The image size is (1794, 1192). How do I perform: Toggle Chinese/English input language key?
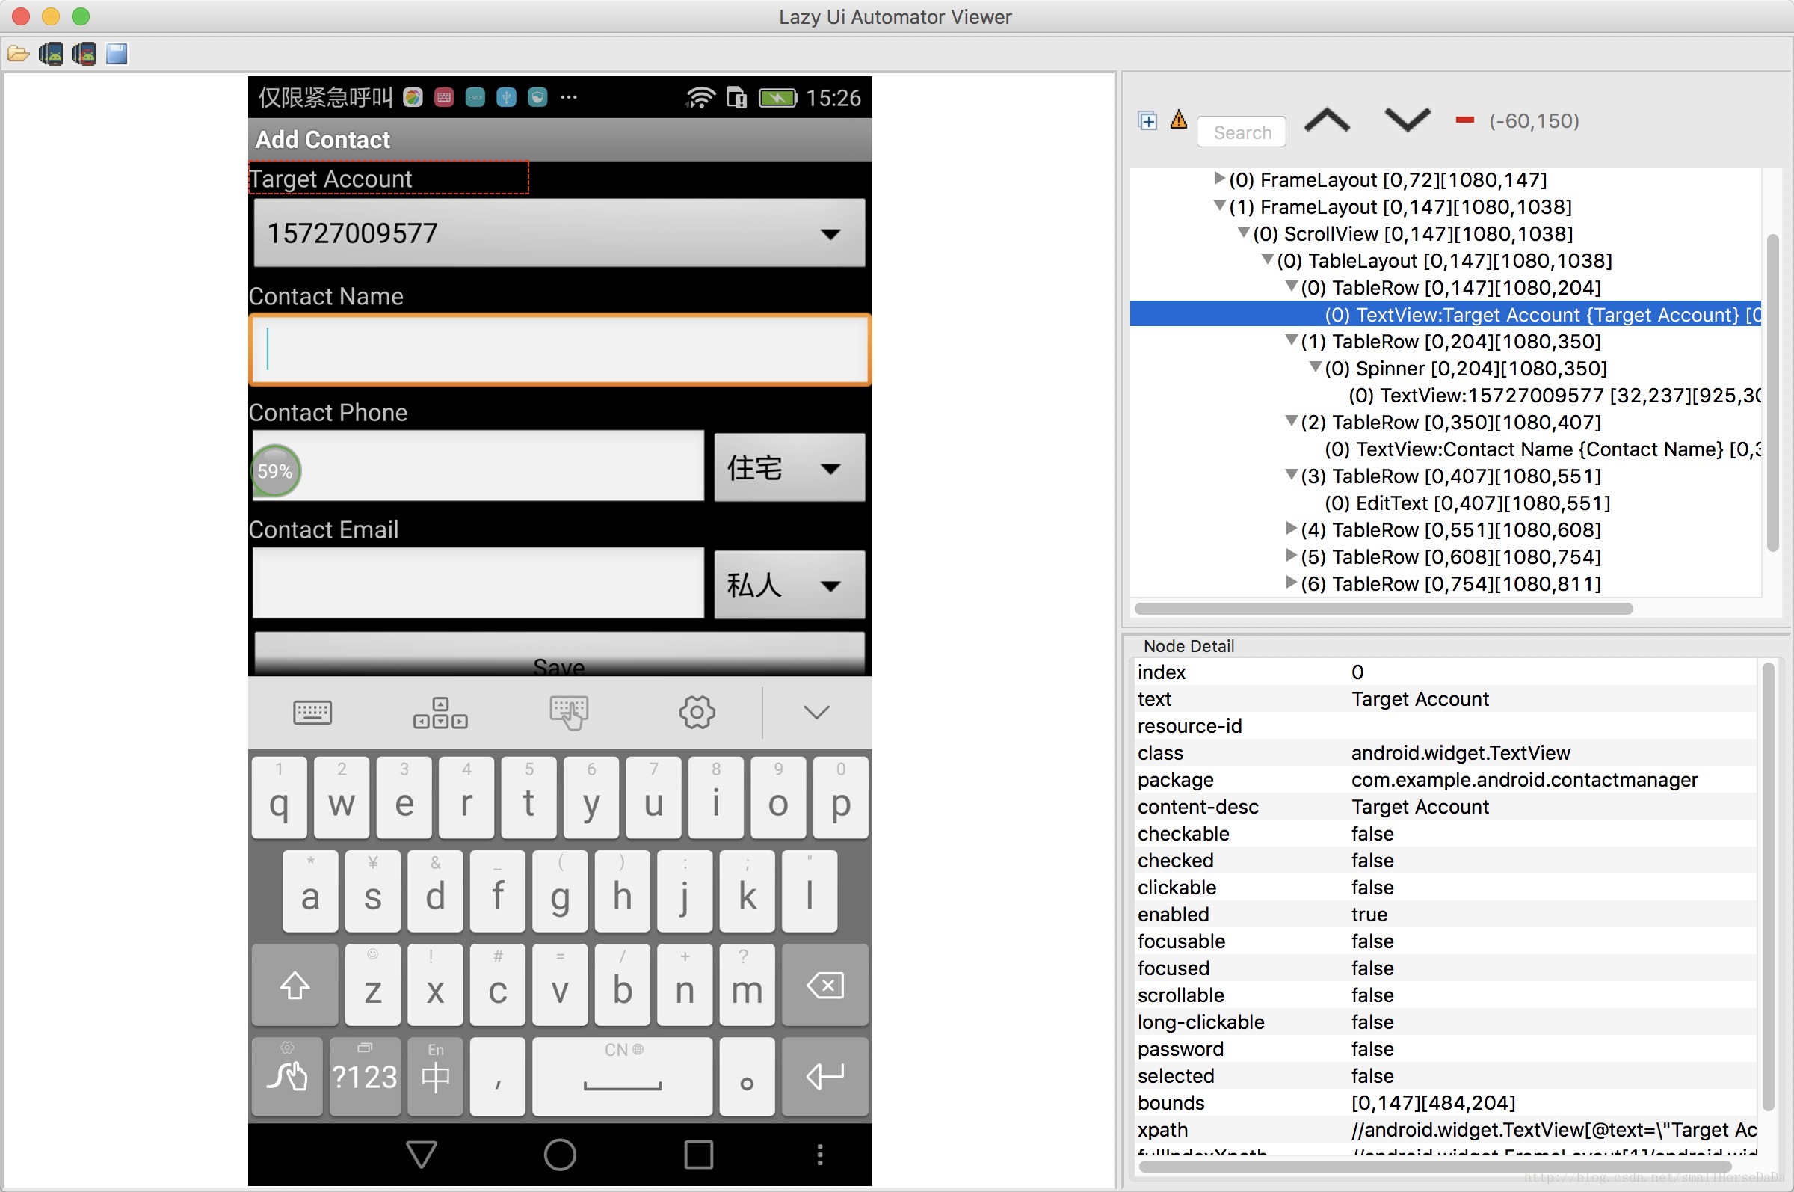pyautogui.click(x=435, y=1076)
